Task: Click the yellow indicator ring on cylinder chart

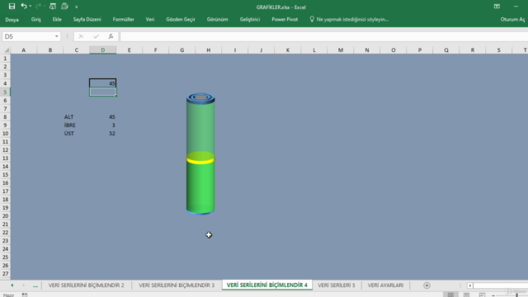Action: coord(200,162)
